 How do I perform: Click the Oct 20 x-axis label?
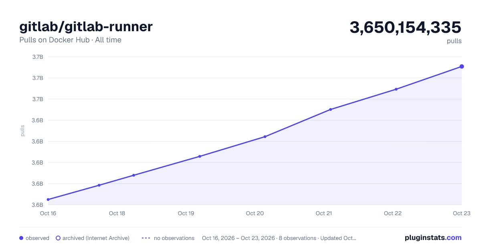(x=255, y=213)
